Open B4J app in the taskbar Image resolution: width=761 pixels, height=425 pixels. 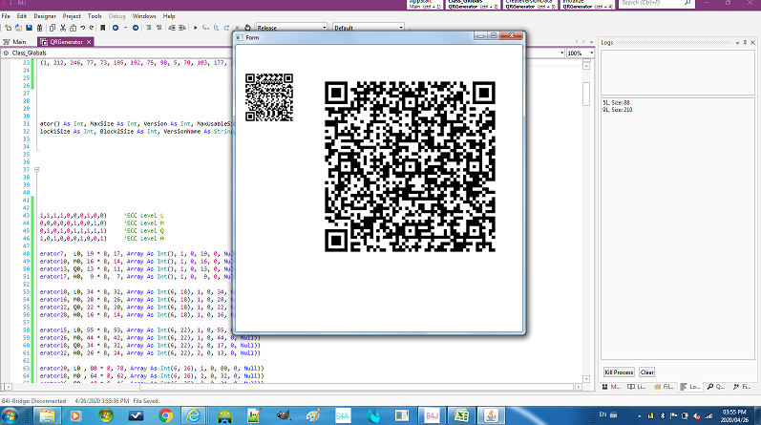tap(432, 415)
